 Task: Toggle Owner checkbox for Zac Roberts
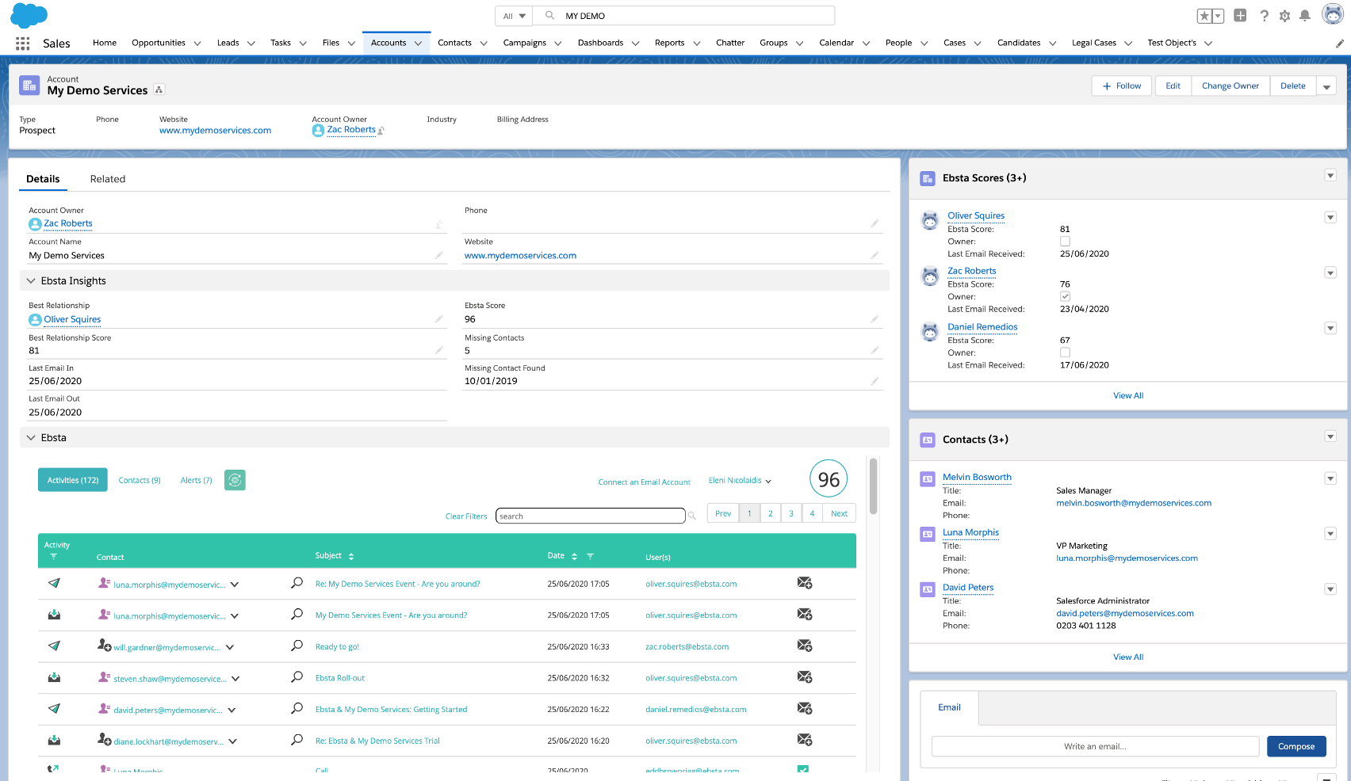click(1065, 296)
